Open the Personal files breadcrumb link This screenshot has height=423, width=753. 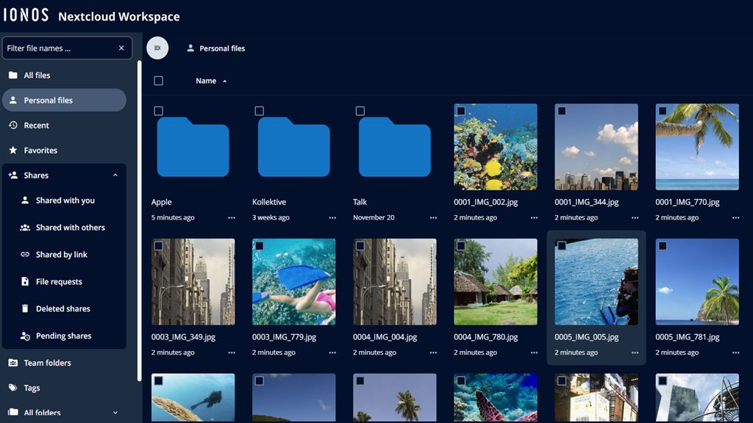coord(215,48)
